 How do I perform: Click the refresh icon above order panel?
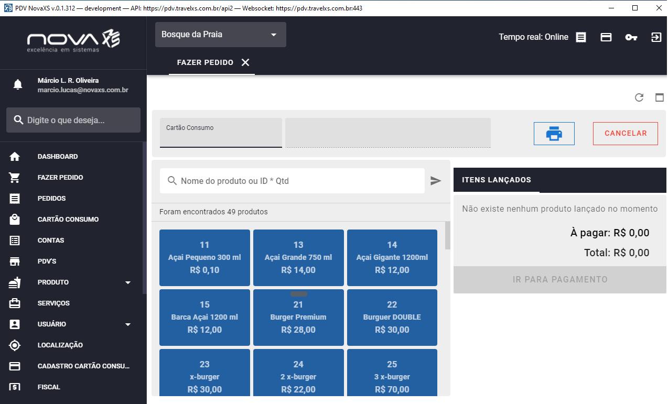pyautogui.click(x=639, y=97)
